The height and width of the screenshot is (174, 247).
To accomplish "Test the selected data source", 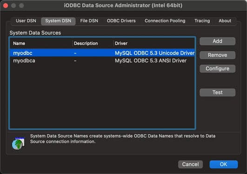I will click(x=218, y=93).
